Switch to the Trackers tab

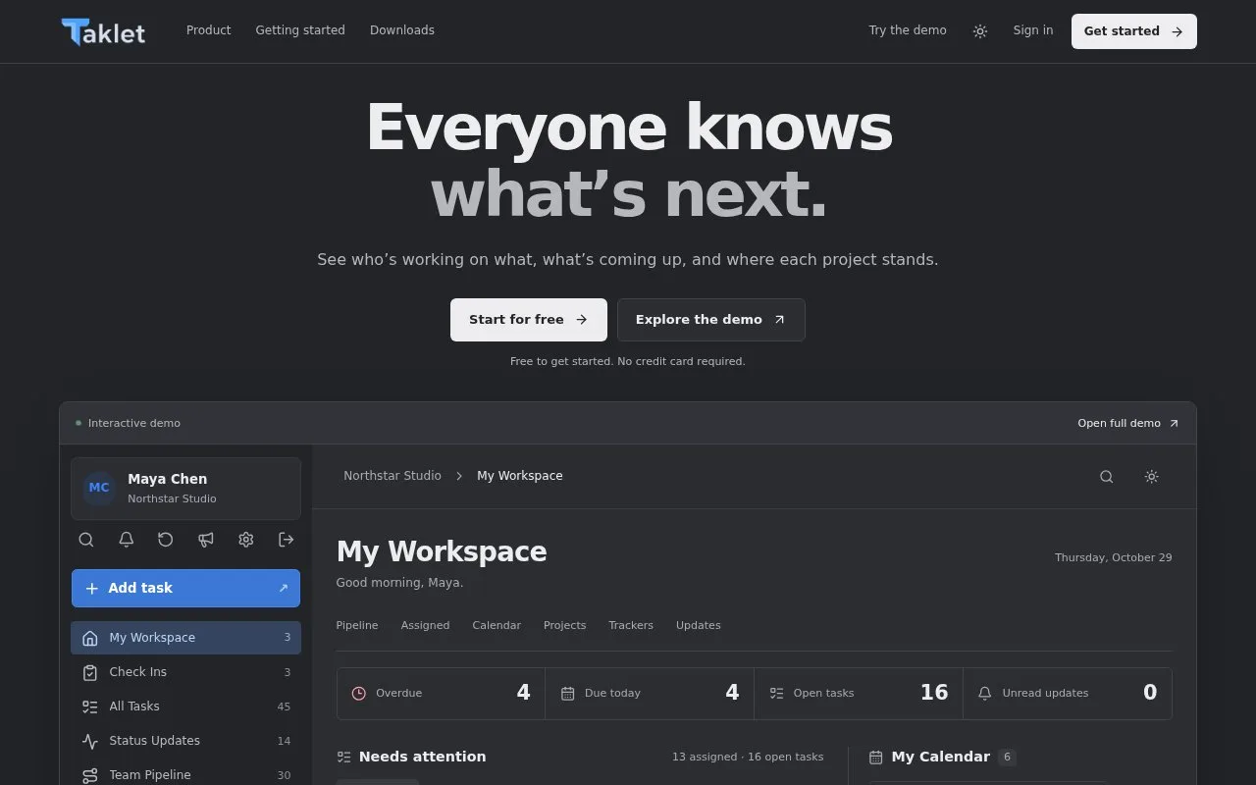(x=631, y=625)
